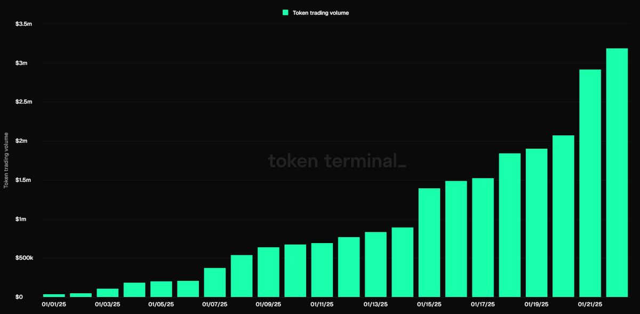This screenshot has height=314, width=640.
Task: Click the $500k y-axis label
Action: point(24,258)
